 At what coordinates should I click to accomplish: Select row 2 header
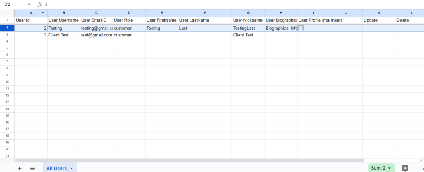7,28
